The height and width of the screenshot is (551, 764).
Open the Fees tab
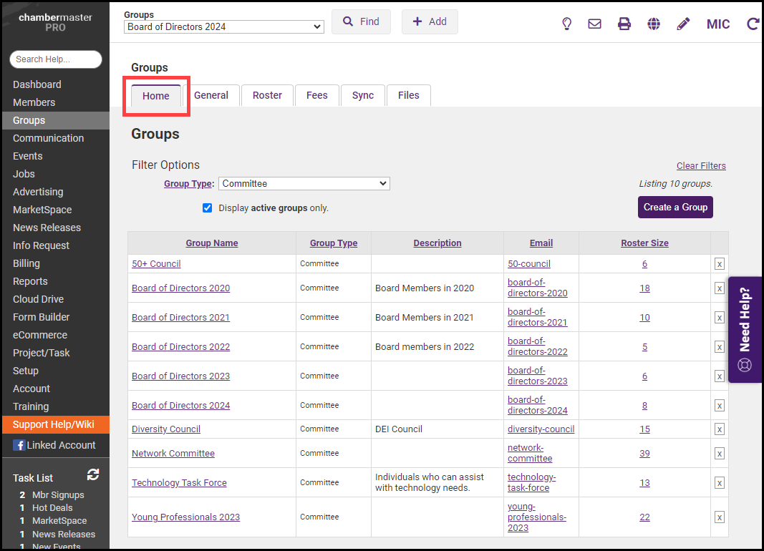tap(317, 95)
